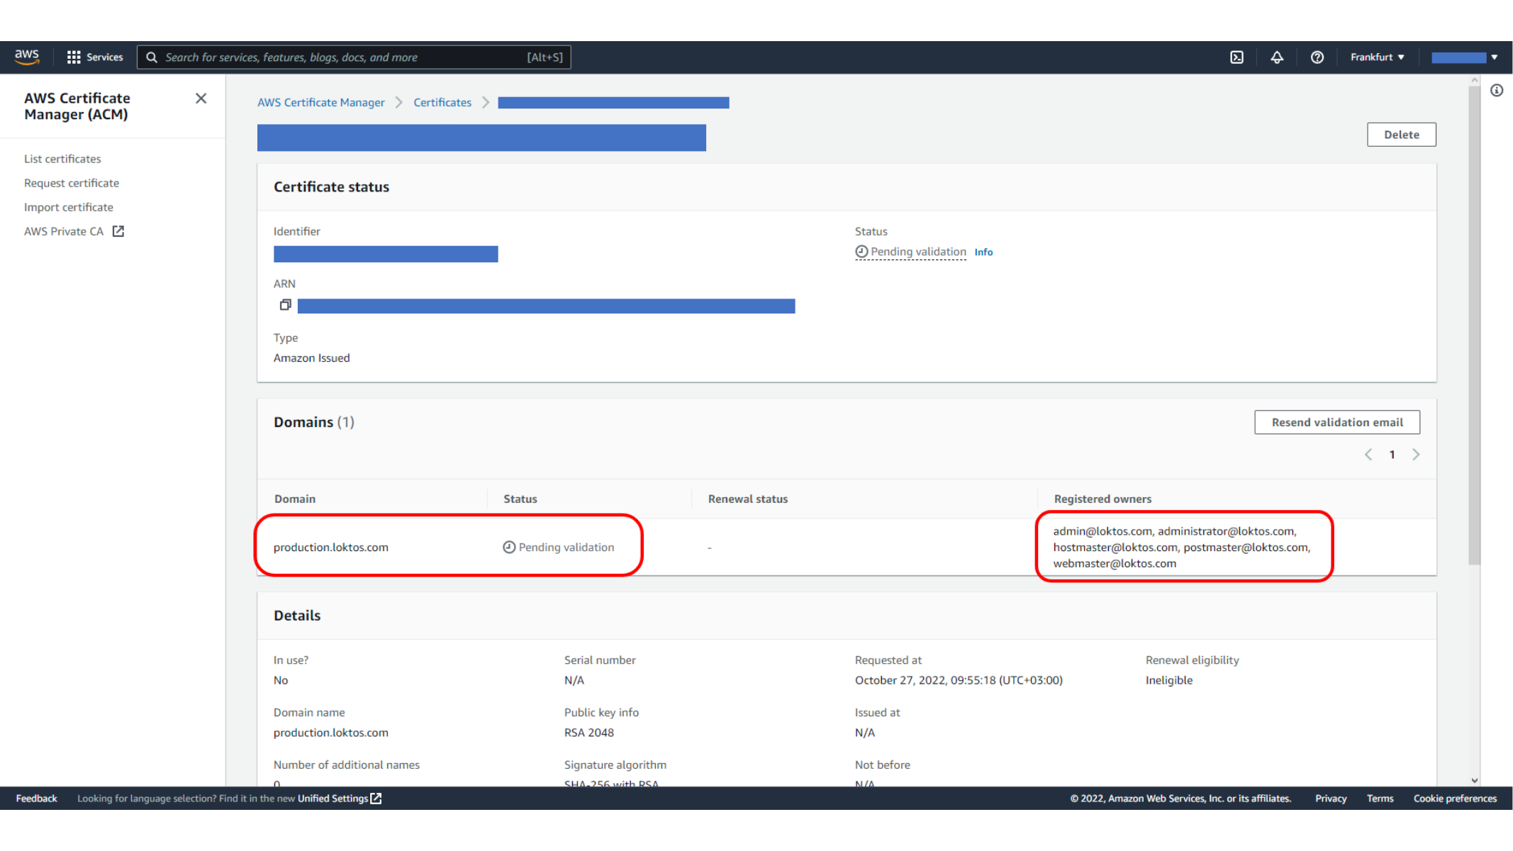Open the notifications bell
1513x851 pixels.
1277,57
